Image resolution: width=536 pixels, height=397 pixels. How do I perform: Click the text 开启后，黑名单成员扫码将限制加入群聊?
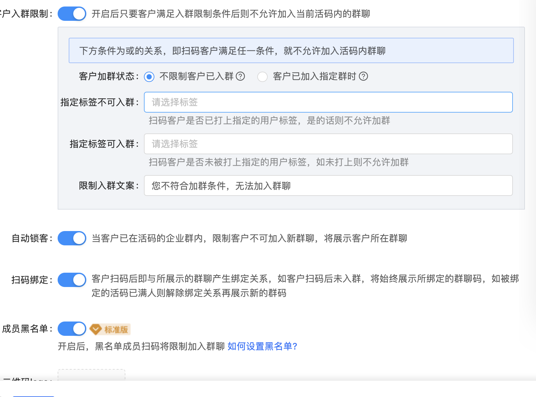tap(141, 346)
